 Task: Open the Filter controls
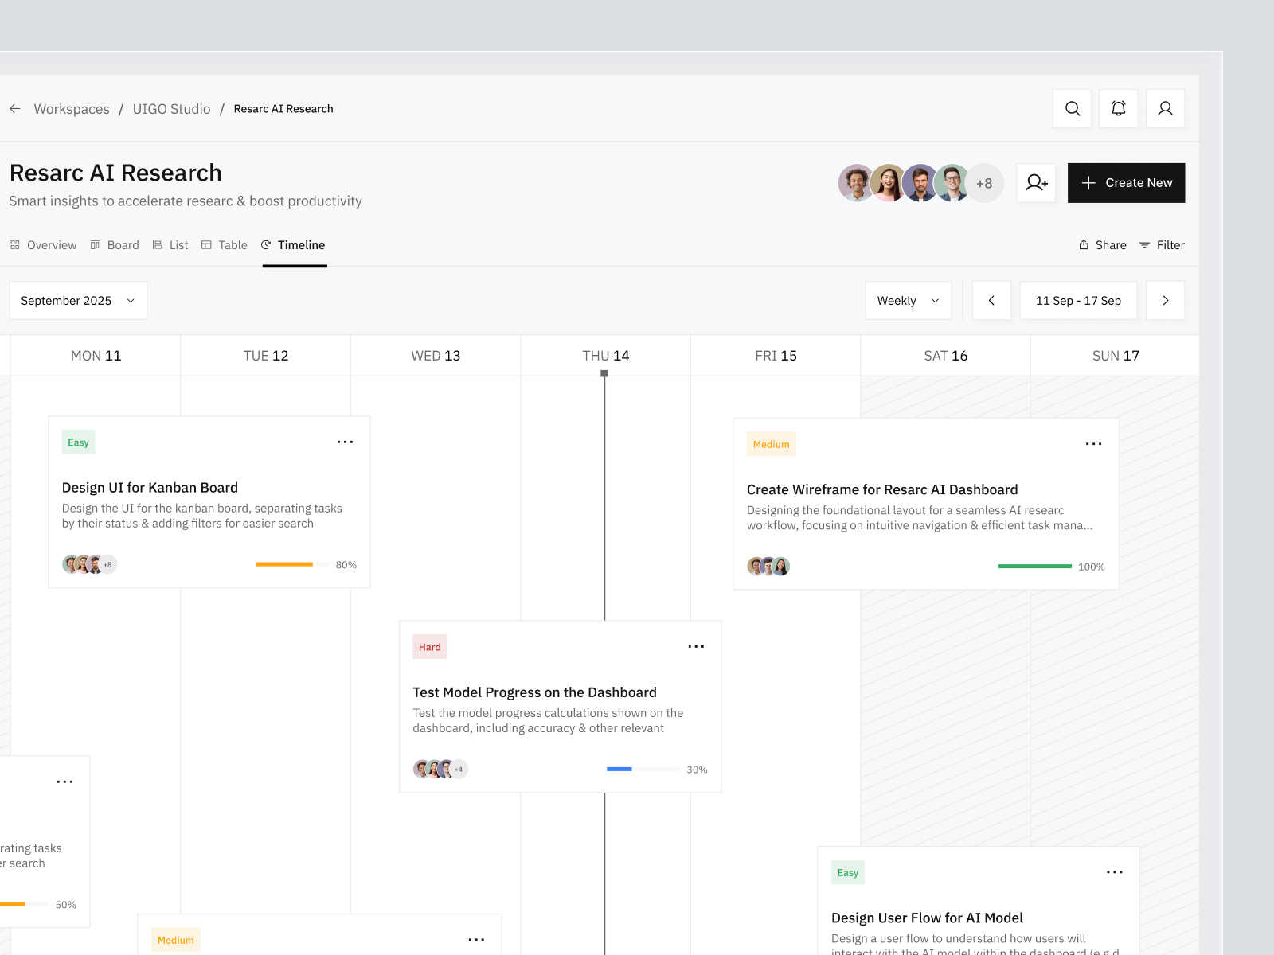[x=1162, y=245]
